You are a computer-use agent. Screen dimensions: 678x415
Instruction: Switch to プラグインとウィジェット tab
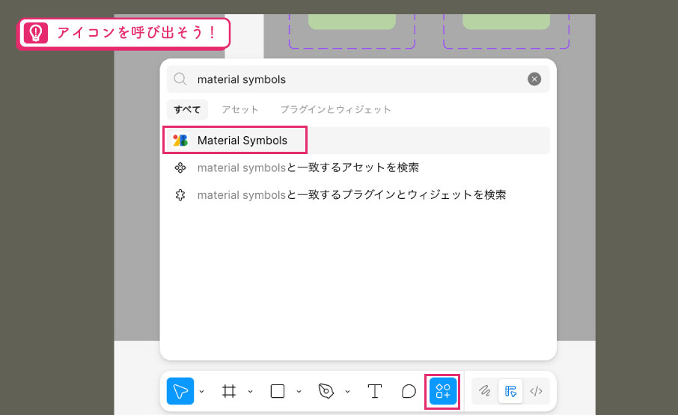click(335, 110)
